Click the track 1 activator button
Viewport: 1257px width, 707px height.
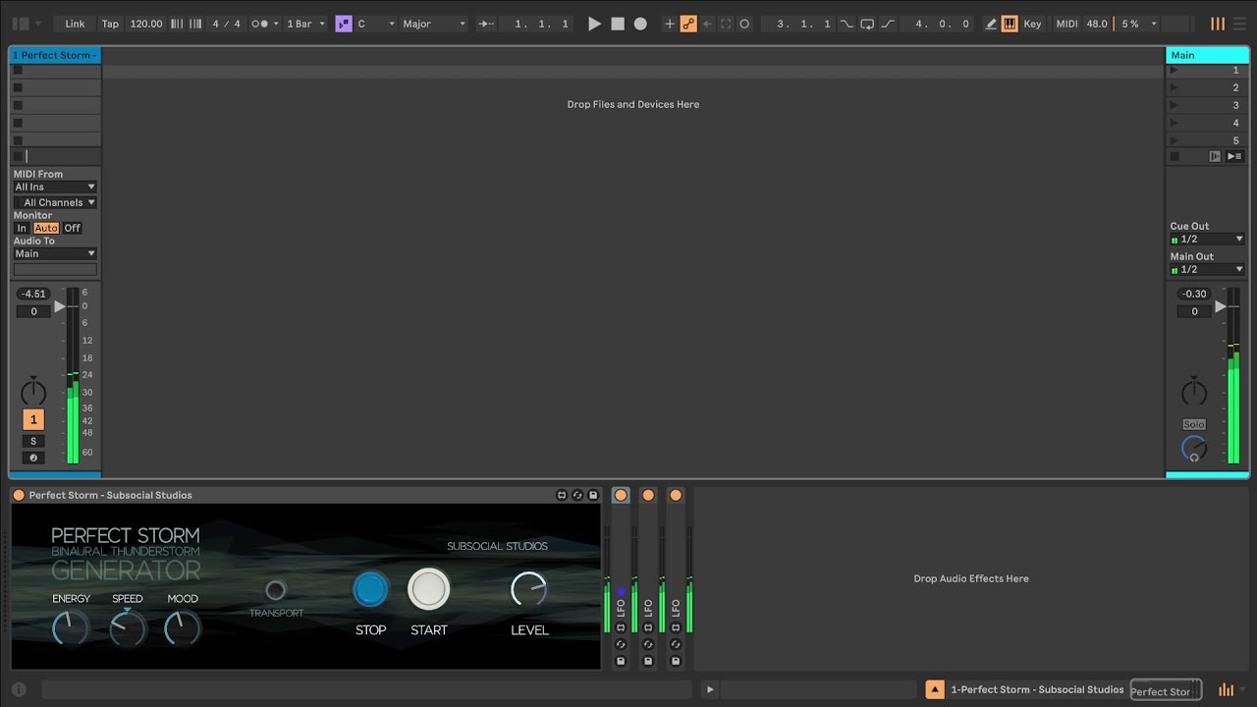pos(33,419)
